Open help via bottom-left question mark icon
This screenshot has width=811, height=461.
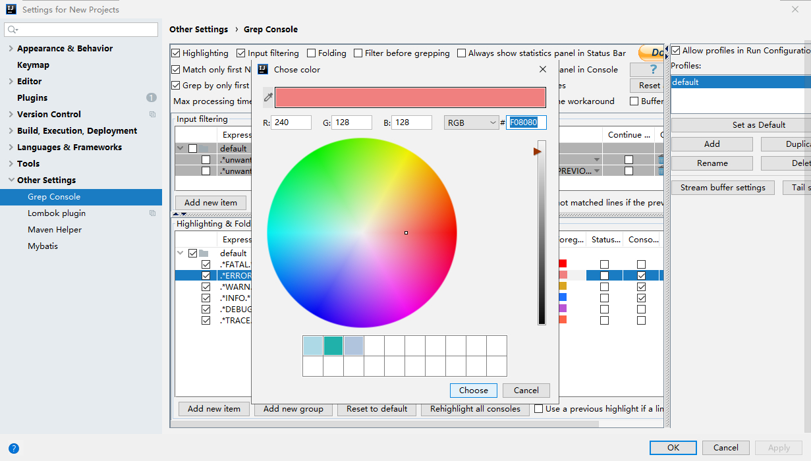pyautogui.click(x=14, y=448)
